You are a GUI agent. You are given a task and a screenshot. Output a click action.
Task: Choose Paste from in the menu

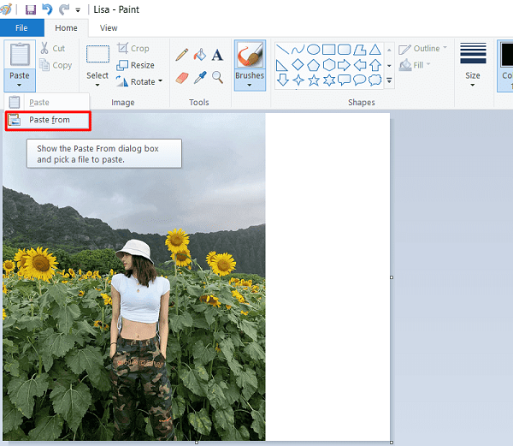click(x=49, y=120)
